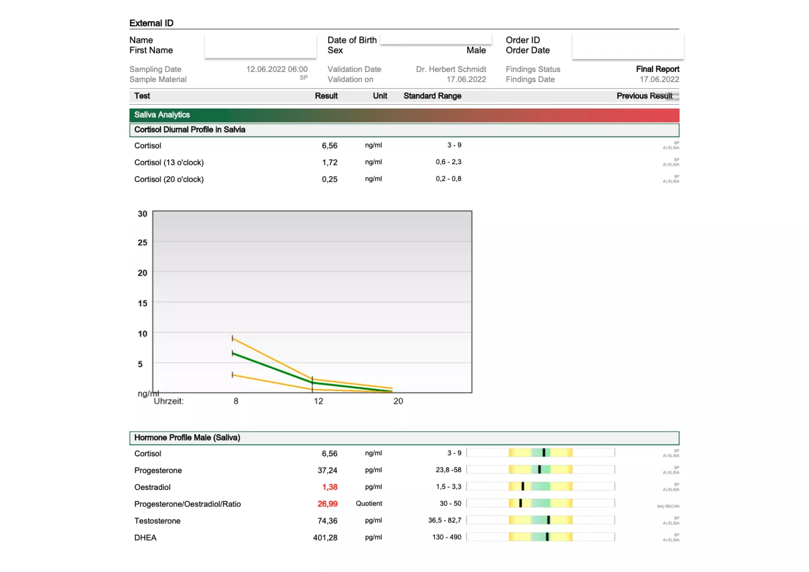Click the Saliva Analytics gradient header
The width and height of the screenshot is (809, 572).
pos(404,115)
